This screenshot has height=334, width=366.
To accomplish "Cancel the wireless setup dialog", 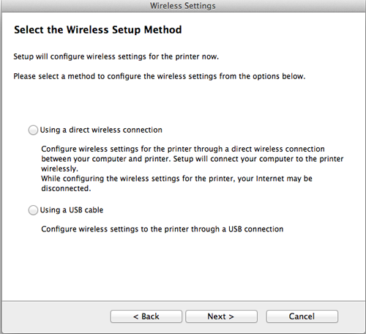I will pyautogui.click(x=302, y=316).
